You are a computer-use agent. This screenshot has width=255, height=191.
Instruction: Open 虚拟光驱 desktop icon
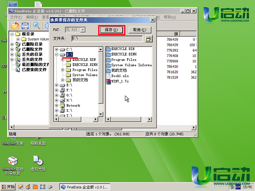click(38, 163)
